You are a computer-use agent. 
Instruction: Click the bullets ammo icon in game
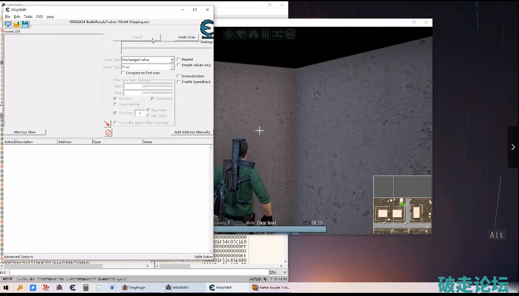(265, 34)
